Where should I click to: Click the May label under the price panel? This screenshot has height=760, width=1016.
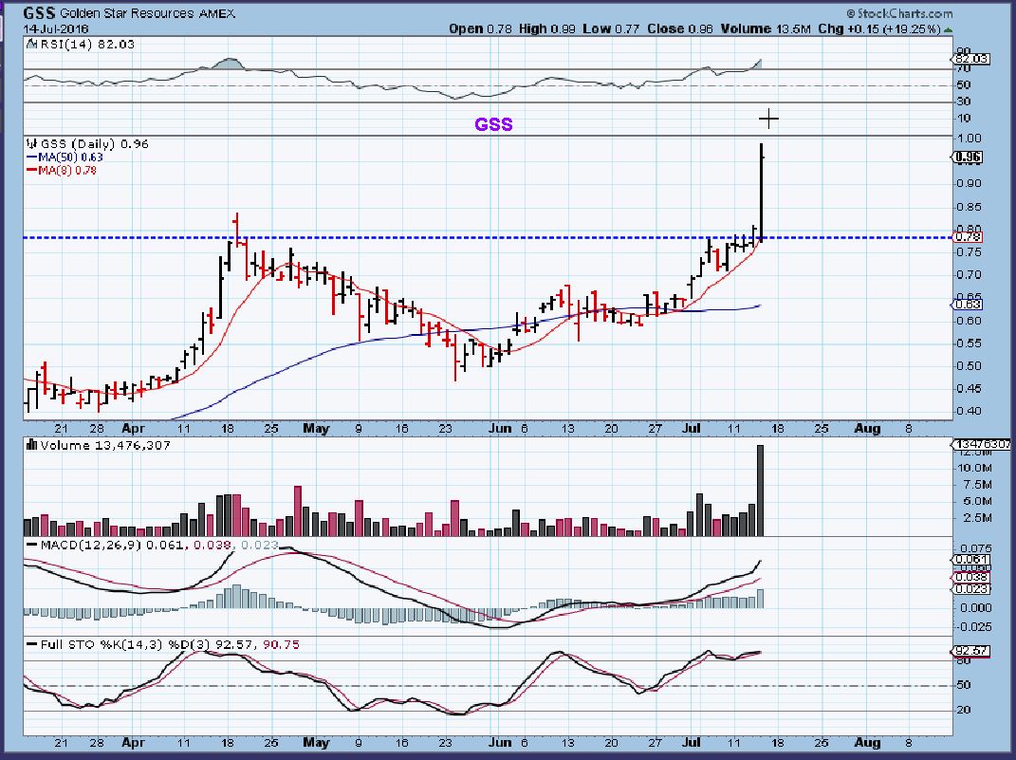(316, 428)
